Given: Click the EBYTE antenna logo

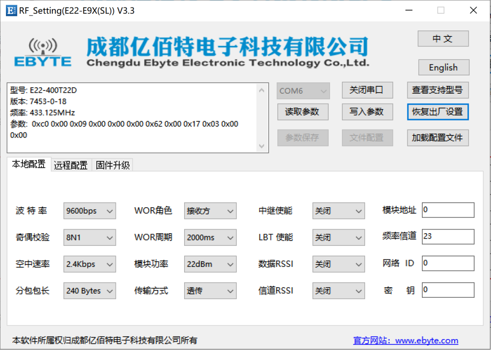Looking at the screenshot, I should click(x=43, y=53).
